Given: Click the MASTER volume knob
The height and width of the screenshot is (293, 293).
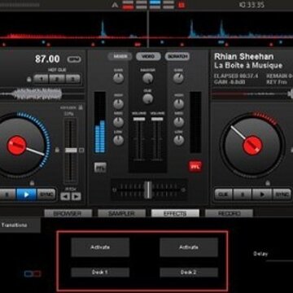Looking at the screenshot, I should [x=148, y=78].
